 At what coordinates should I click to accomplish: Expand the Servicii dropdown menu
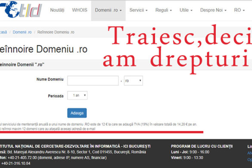[x=139, y=10]
